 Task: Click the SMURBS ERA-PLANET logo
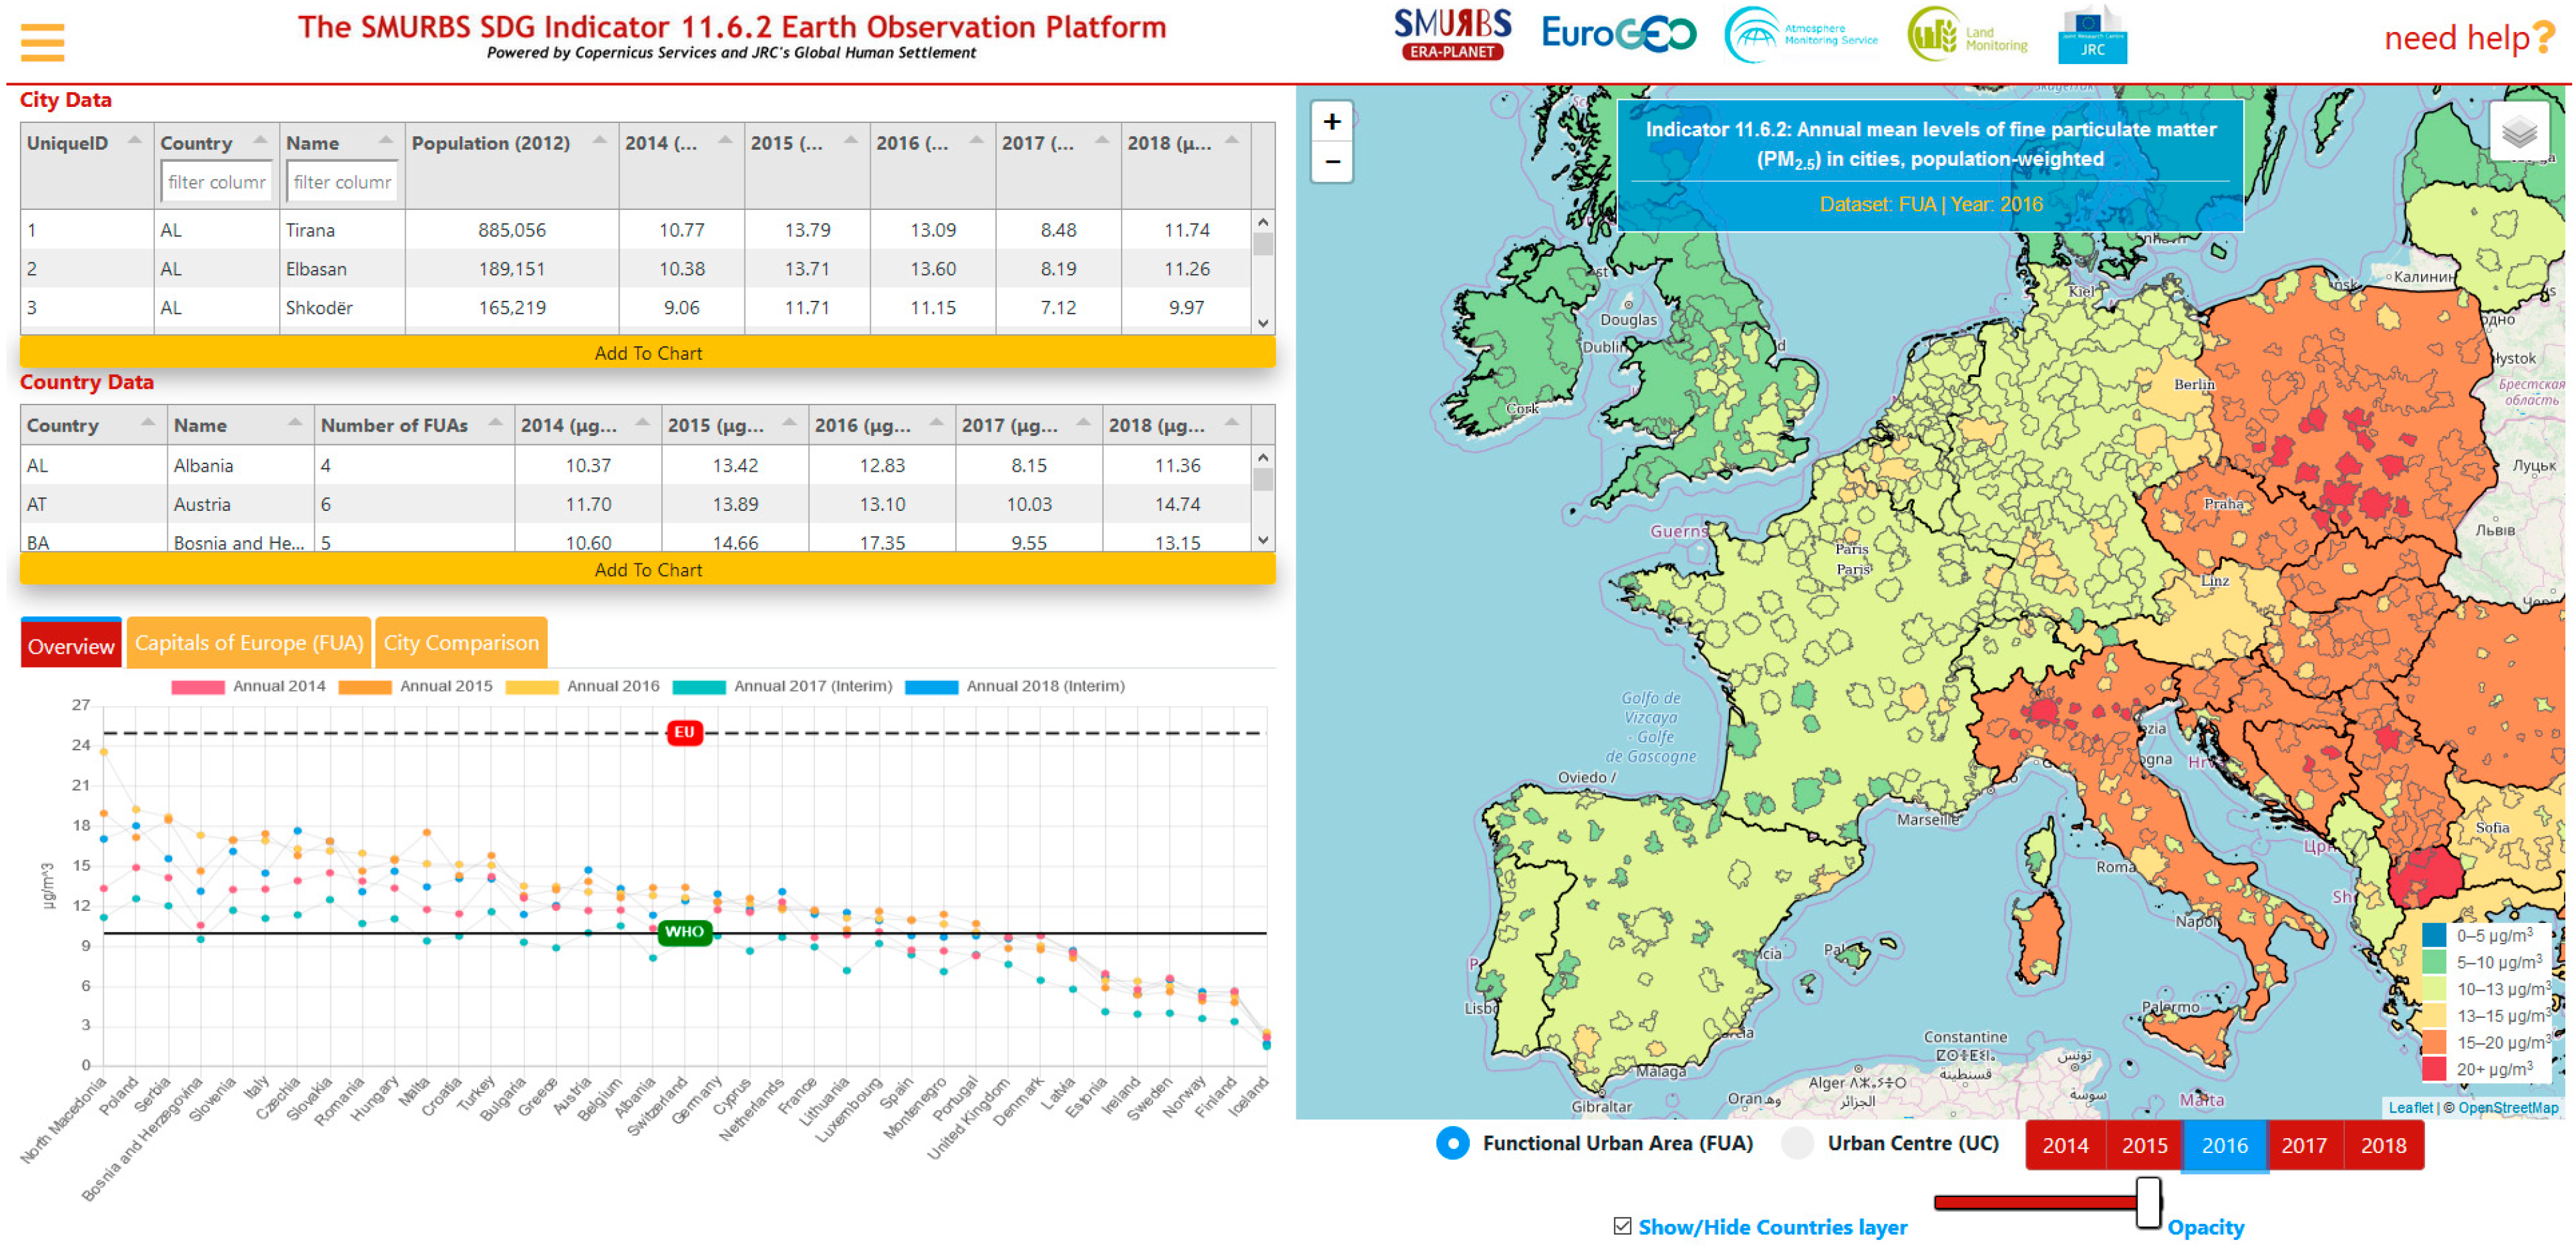pos(1452,35)
